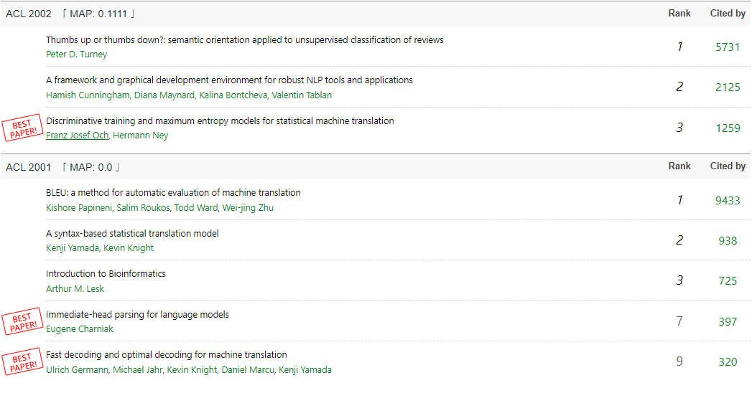Click citation count 5731
Screen dimensions: 752x393
pos(728,47)
